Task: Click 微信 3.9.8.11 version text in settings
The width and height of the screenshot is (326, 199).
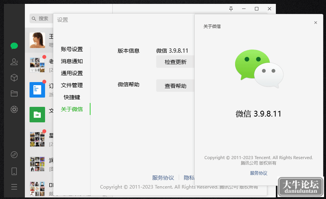Action: tap(172, 51)
